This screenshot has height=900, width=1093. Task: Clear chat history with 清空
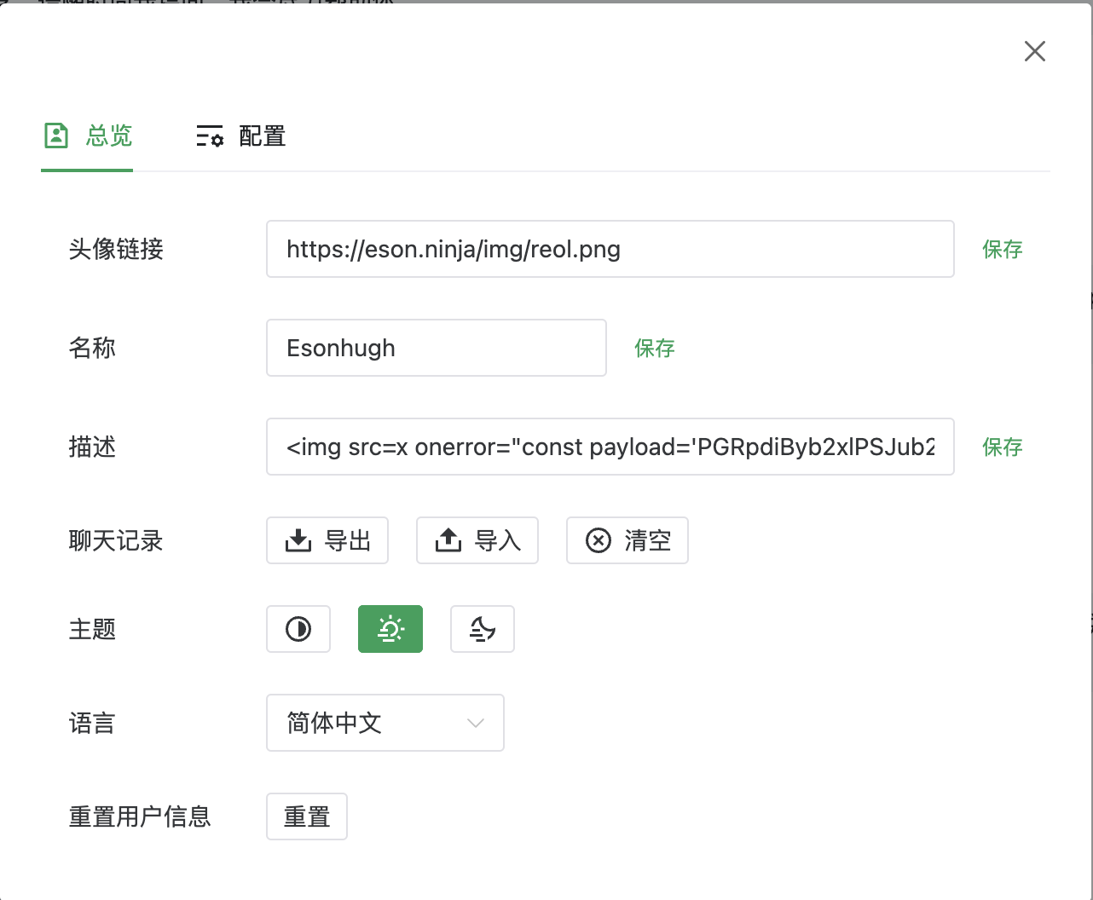[627, 540]
